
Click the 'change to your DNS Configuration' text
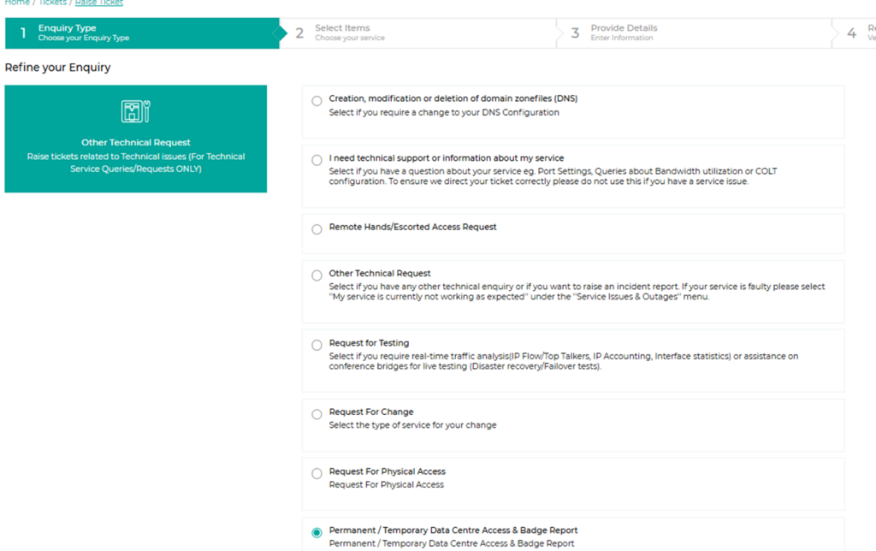444,112
